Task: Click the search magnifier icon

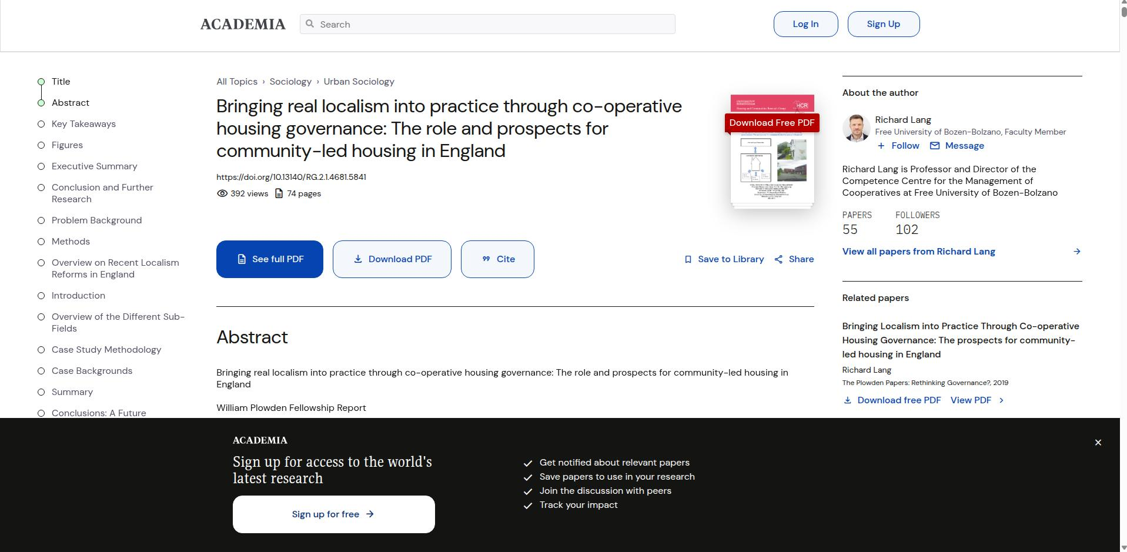Action: click(x=310, y=24)
